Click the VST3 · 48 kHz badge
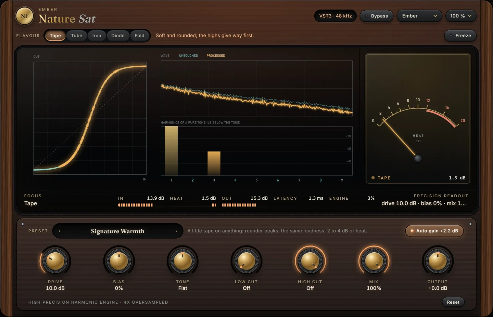The height and width of the screenshot is (317, 493). (x=336, y=16)
